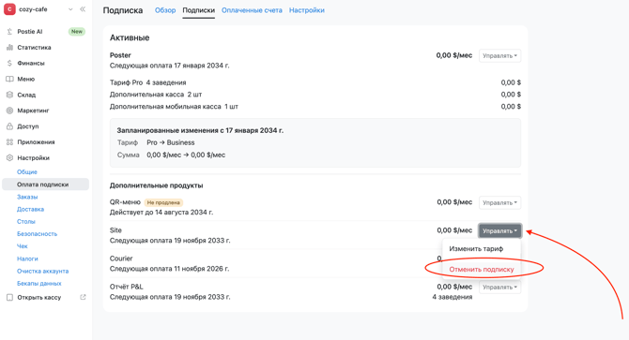This screenshot has width=629, height=340.
Task: Select Отменить подписку in the dropdown menu
Action: pos(482,269)
